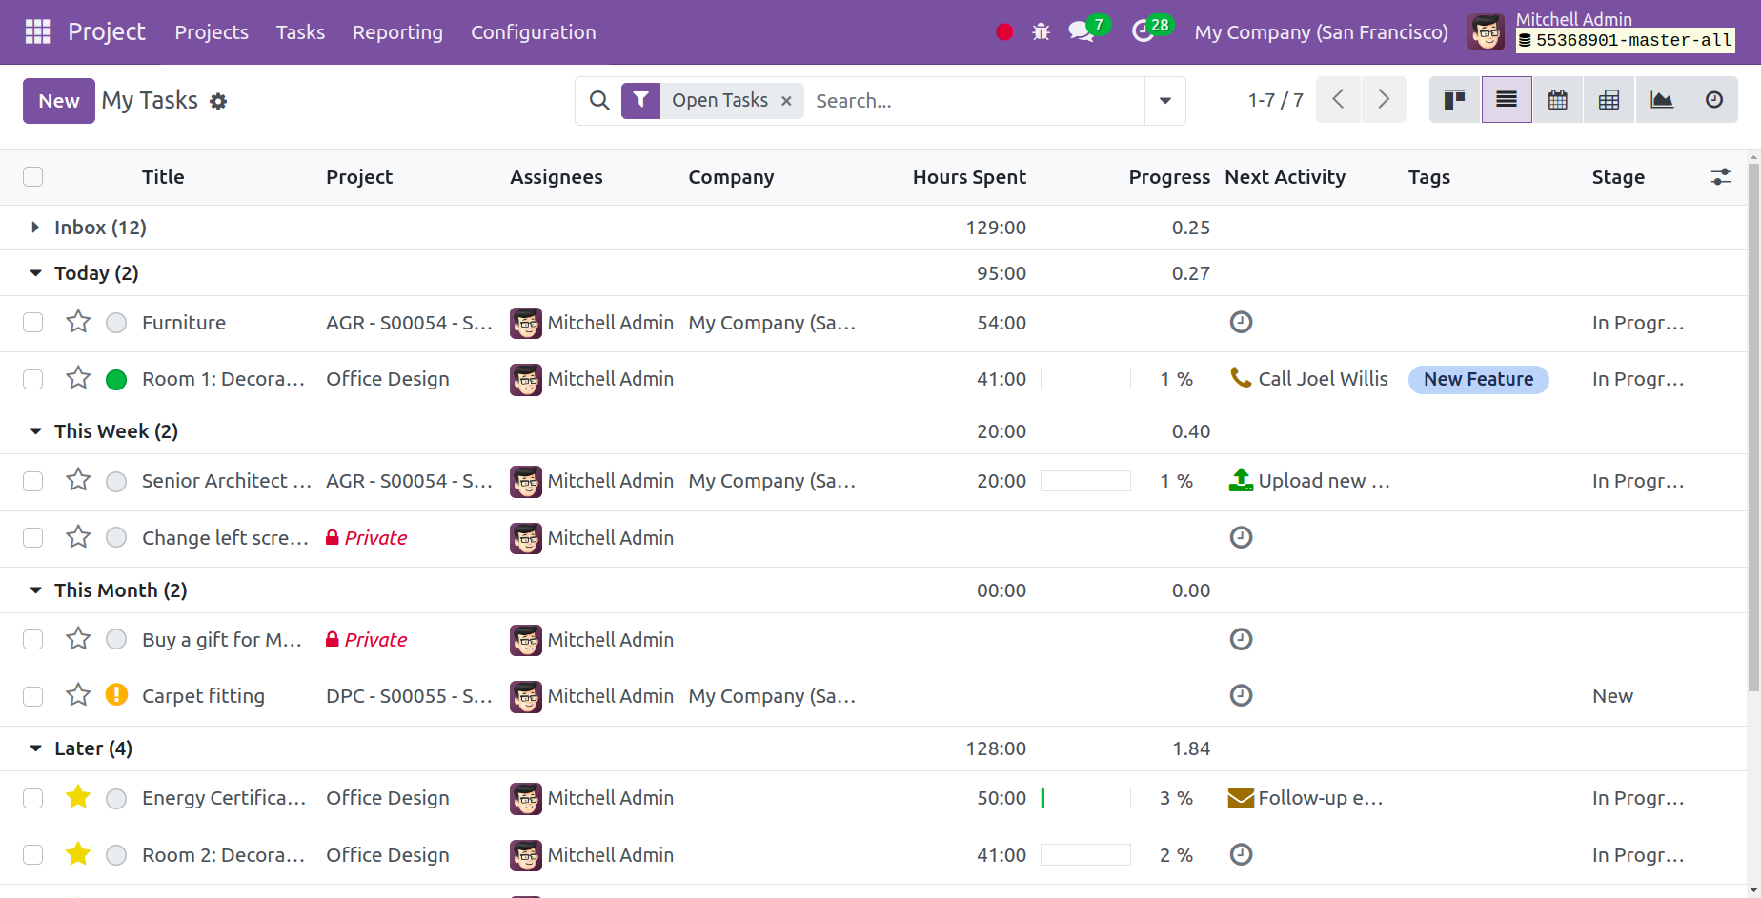Check Senior Architect row checkbox

coord(33,481)
